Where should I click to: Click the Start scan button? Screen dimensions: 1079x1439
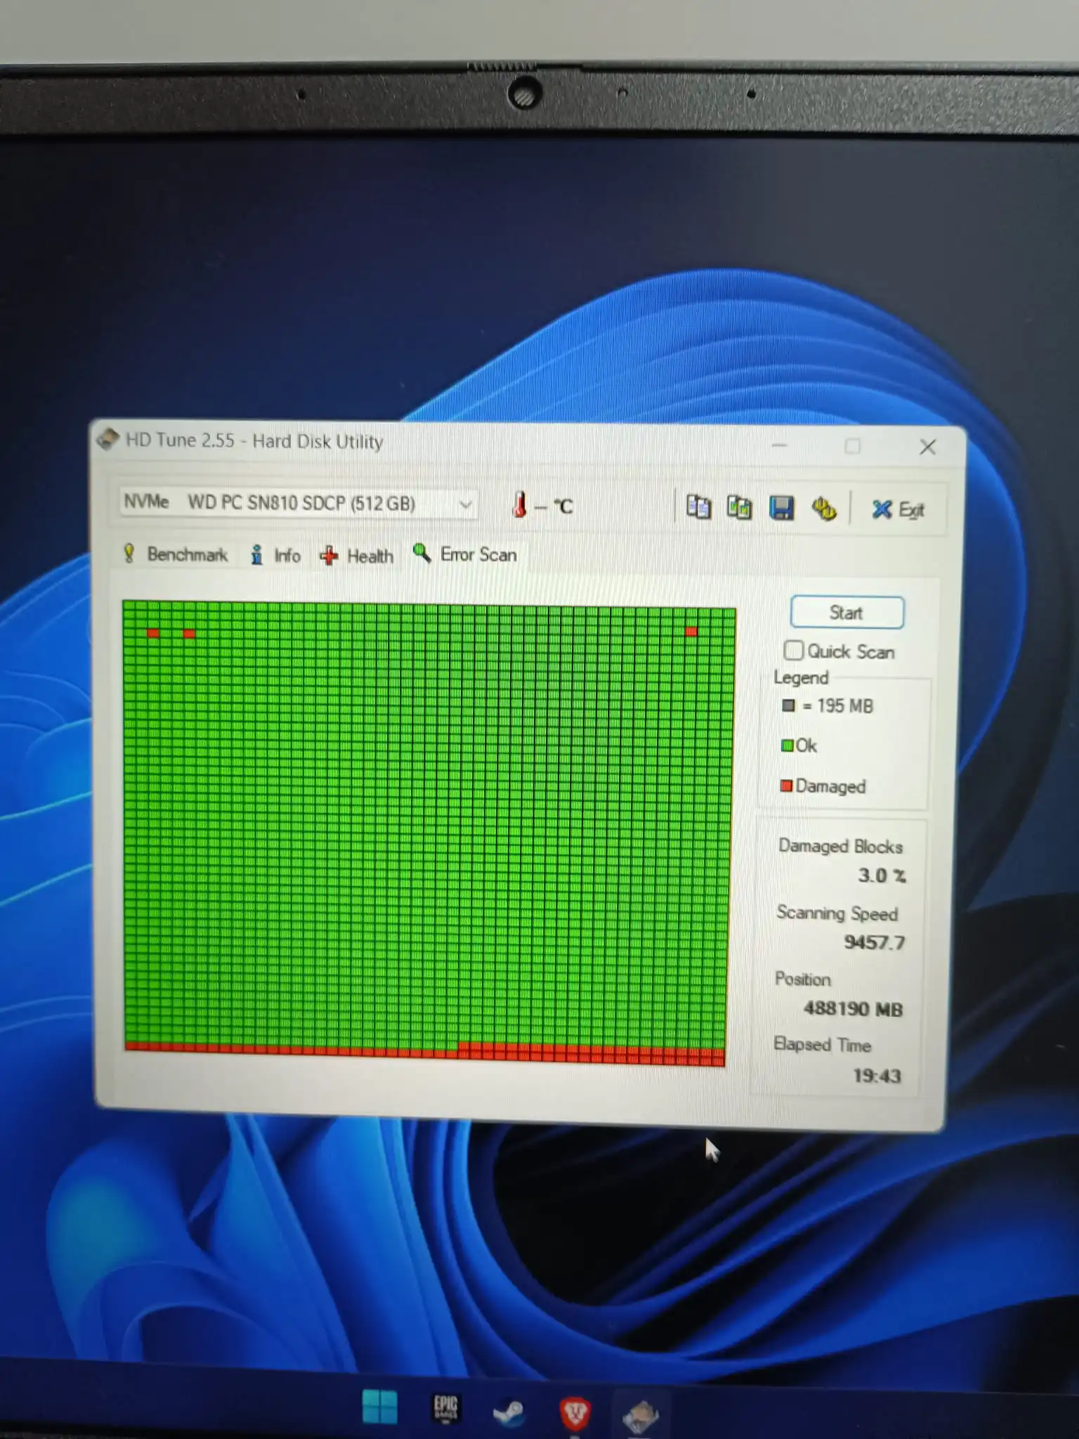pyautogui.click(x=846, y=613)
